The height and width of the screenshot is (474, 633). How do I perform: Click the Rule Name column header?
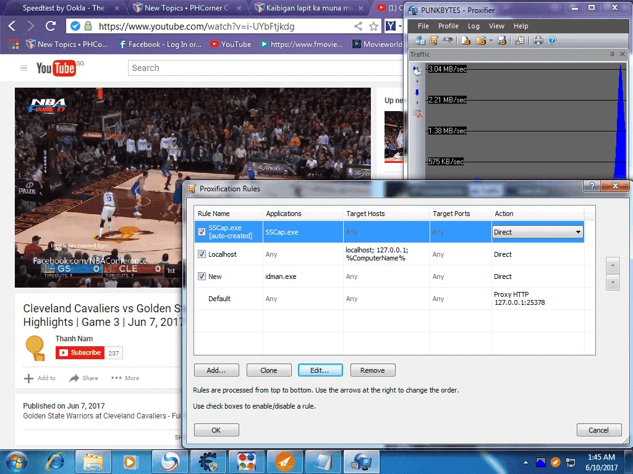[x=229, y=214]
